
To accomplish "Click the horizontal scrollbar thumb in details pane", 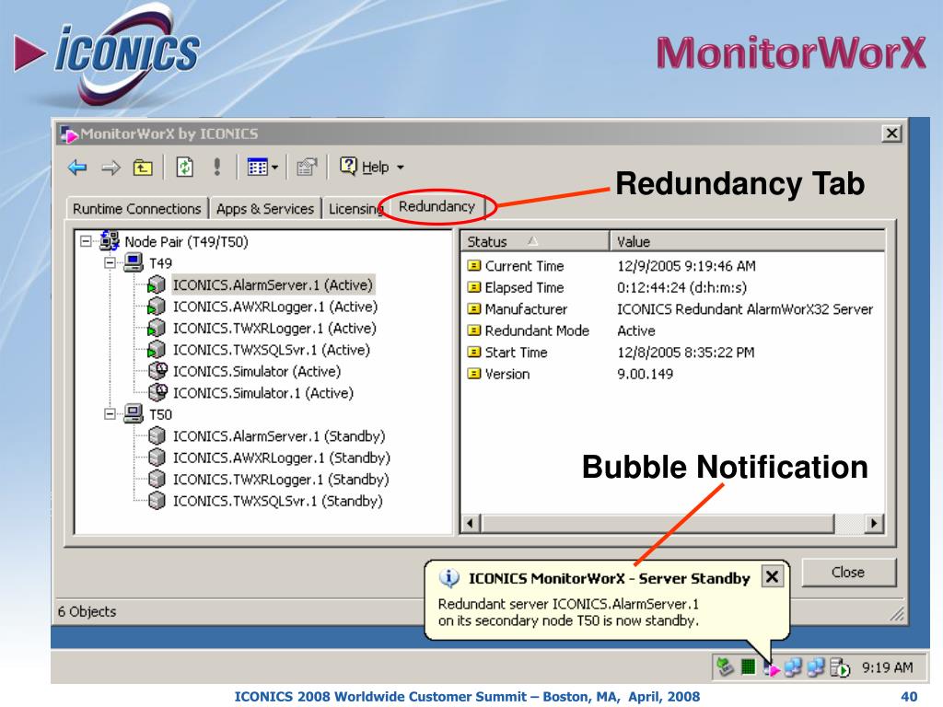I will click(658, 523).
